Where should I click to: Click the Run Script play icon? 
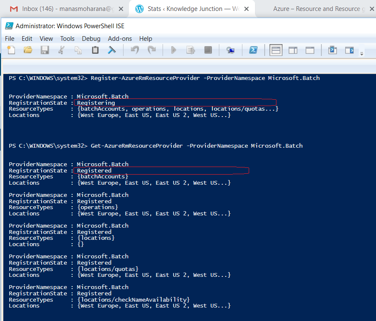click(x=174, y=50)
